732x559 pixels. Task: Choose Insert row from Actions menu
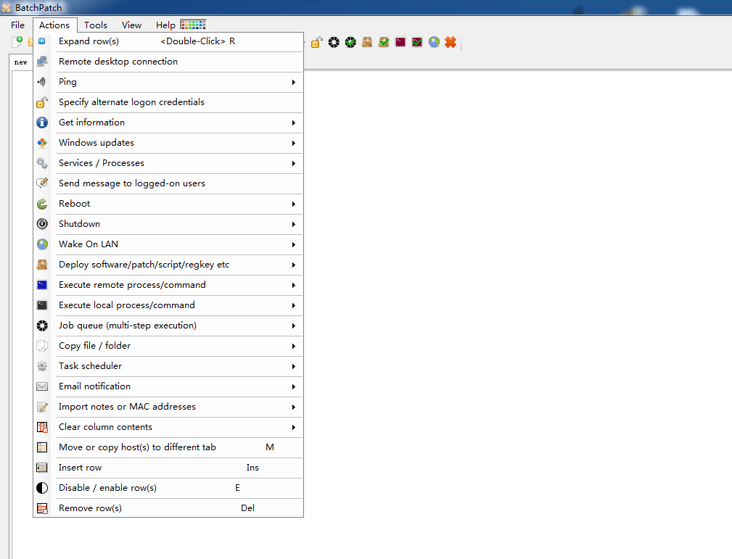tap(80, 468)
